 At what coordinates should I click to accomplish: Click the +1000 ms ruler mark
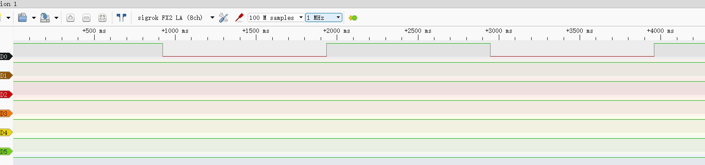click(x=175, y=31)
